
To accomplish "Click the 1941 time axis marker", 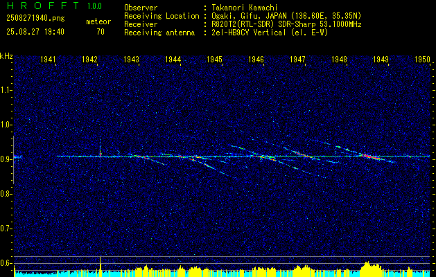I will (48, 59).
